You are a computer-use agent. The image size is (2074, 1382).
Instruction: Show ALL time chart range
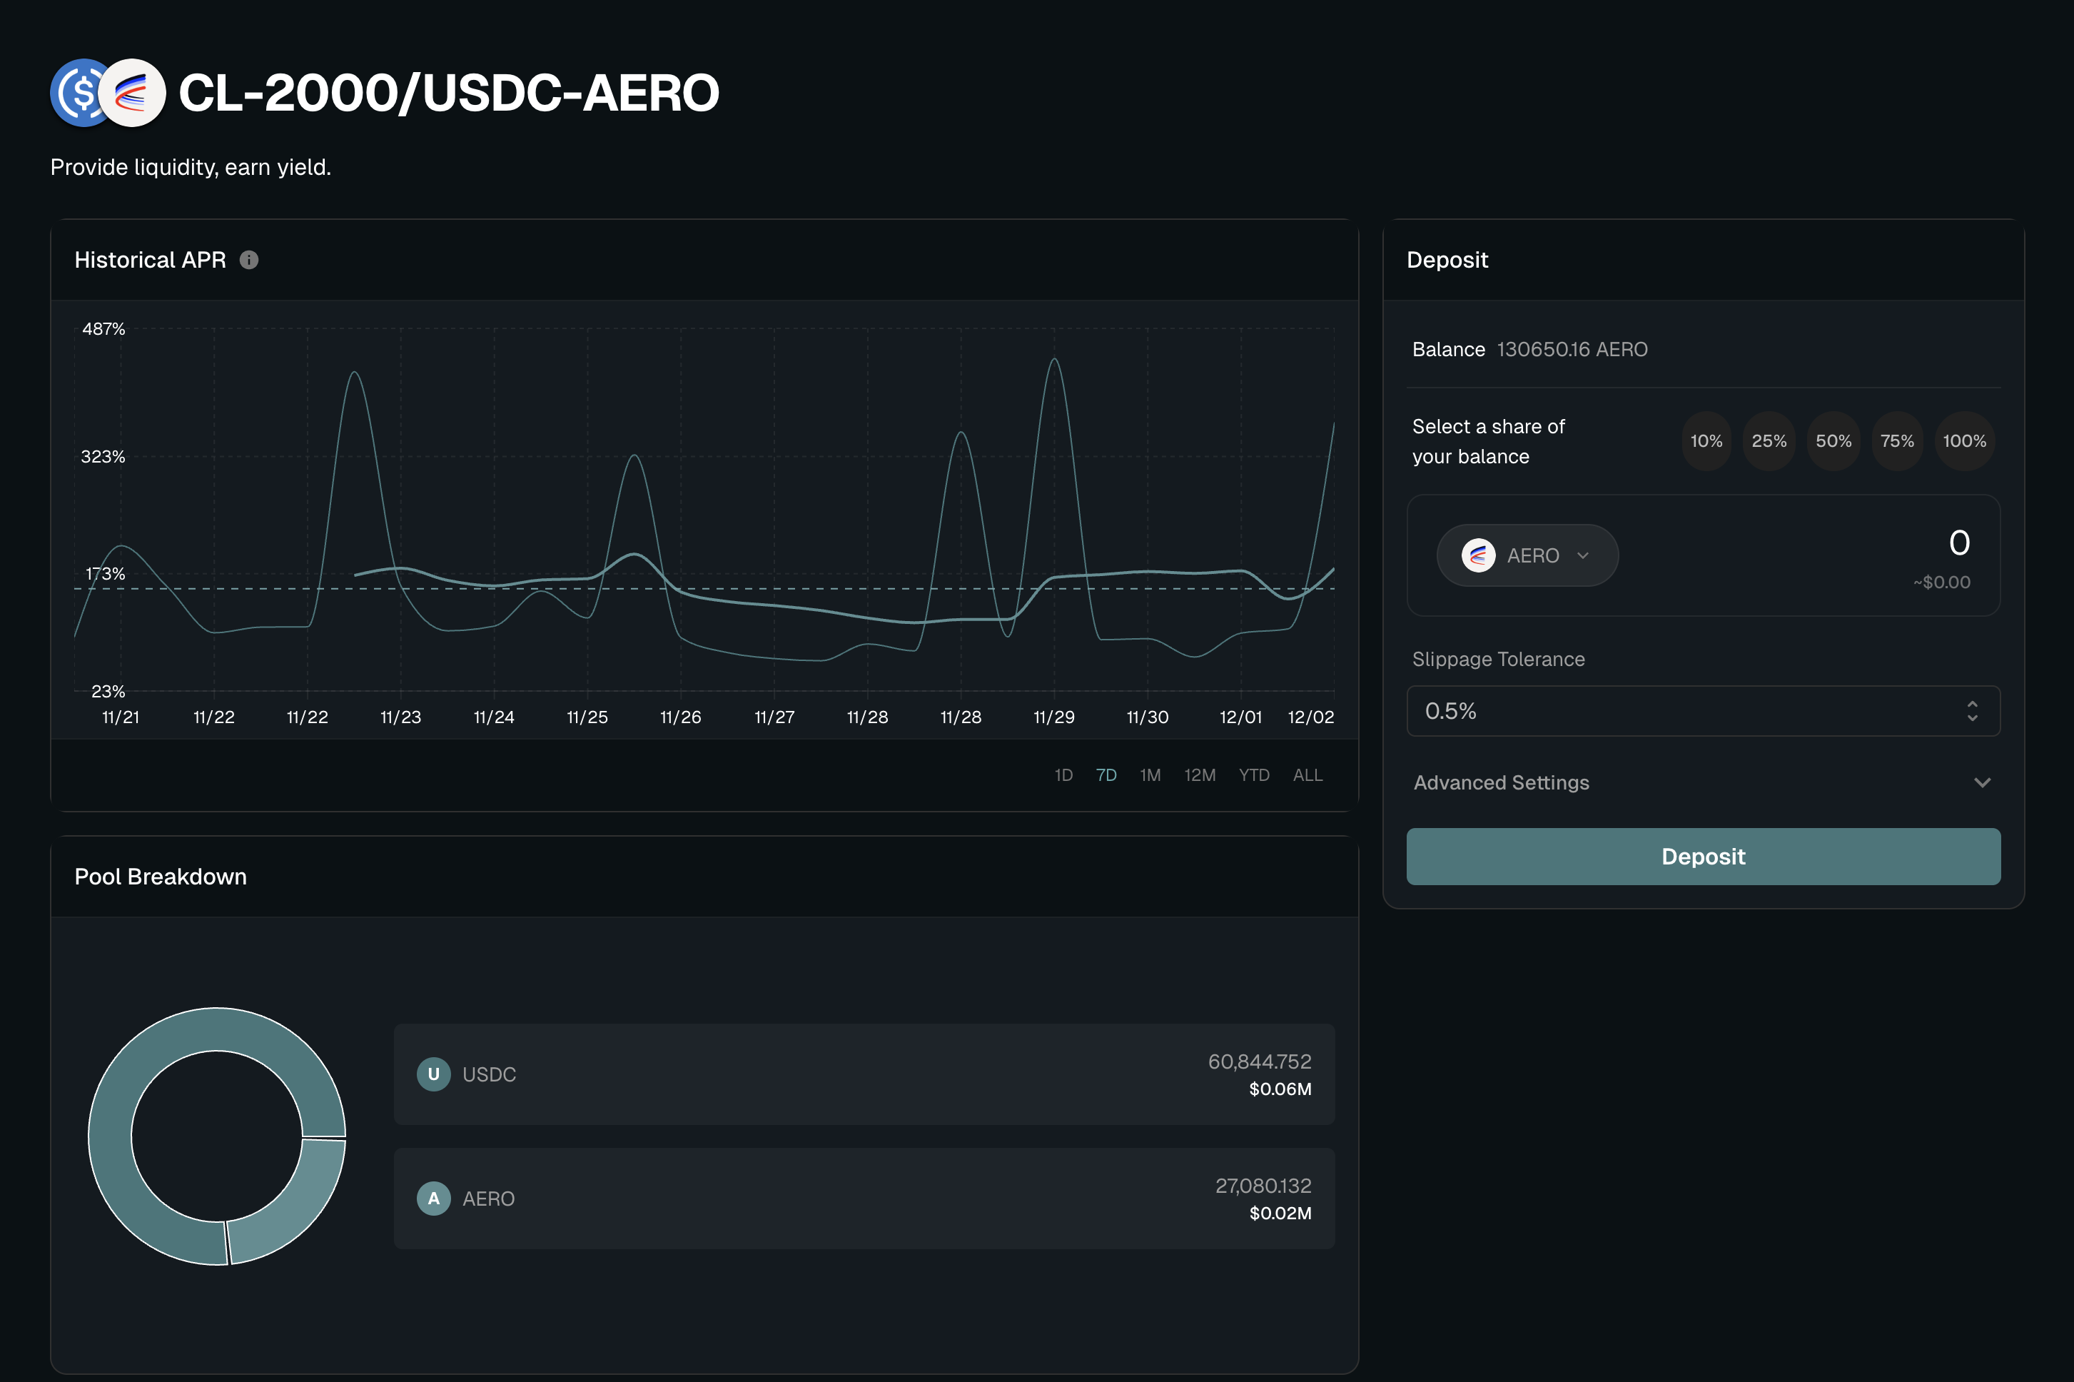pyautogui.click(x=1307, y=776)
